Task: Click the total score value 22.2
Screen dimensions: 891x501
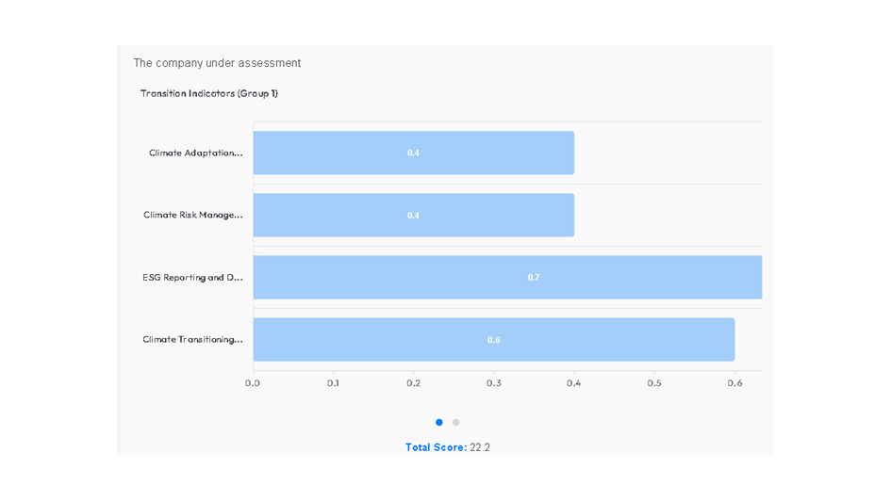Action: point(480,447)
